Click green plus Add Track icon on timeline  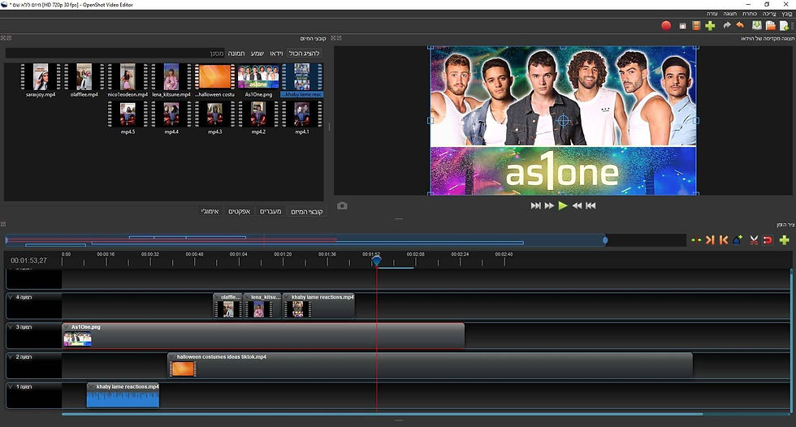(x=785, y=239)
